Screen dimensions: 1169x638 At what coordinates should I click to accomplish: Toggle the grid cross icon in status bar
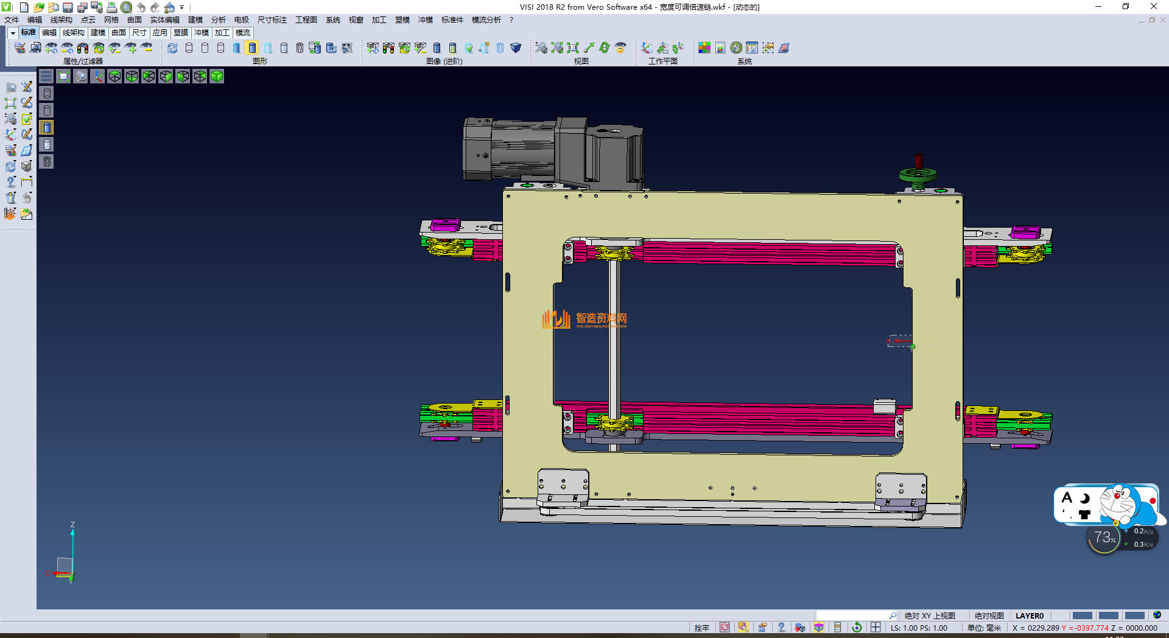click(876, 628)
